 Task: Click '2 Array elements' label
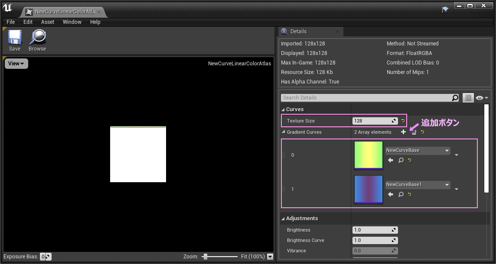point(372,132)
